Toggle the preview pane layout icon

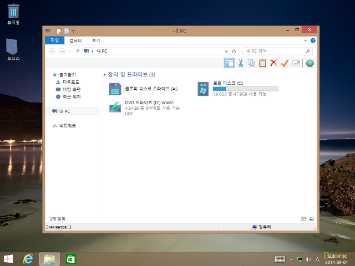point(229,63)
